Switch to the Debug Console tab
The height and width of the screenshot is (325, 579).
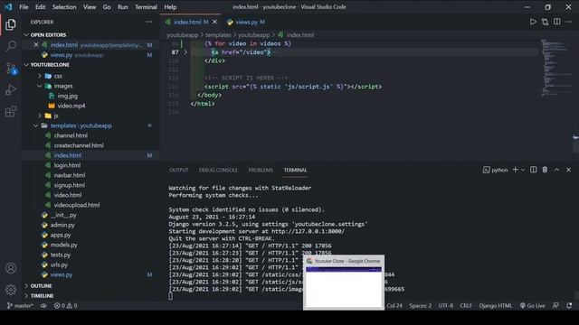pos(218,170)
